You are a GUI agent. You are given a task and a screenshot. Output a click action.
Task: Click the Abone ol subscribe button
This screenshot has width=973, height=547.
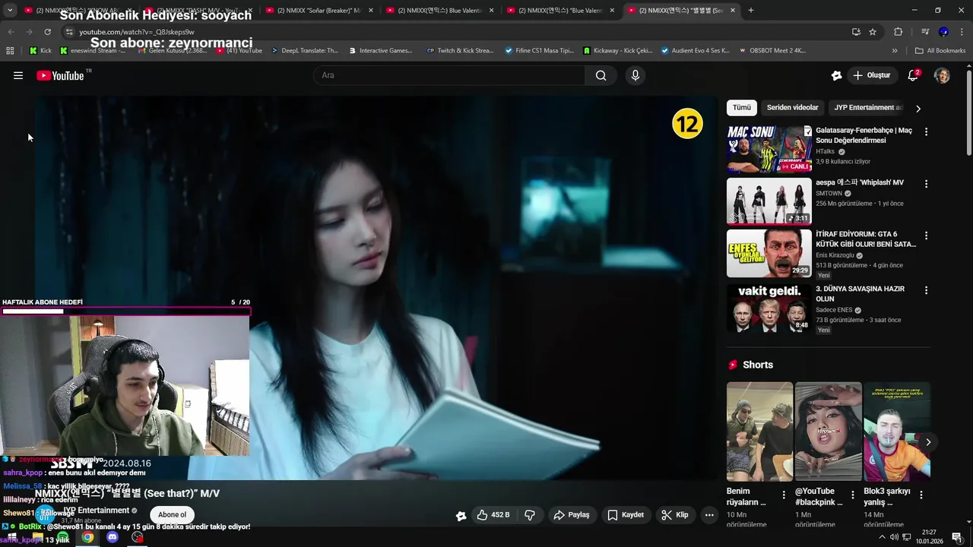coord(172,515)
